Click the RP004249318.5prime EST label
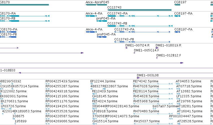Screen dimensions: 213x125 click(x=62, y=91)
